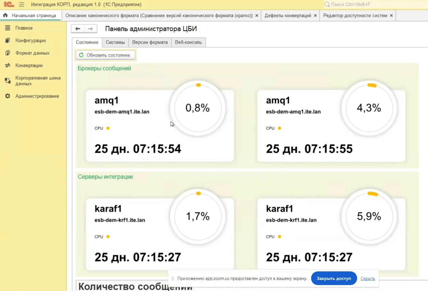Image resolution: width=428 pixels, height=291 pixels.
Task: Click the Конвертации arrows icon
Action: coord(8,65)
